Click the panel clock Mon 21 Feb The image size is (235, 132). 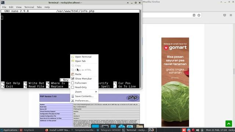point(216,130)
